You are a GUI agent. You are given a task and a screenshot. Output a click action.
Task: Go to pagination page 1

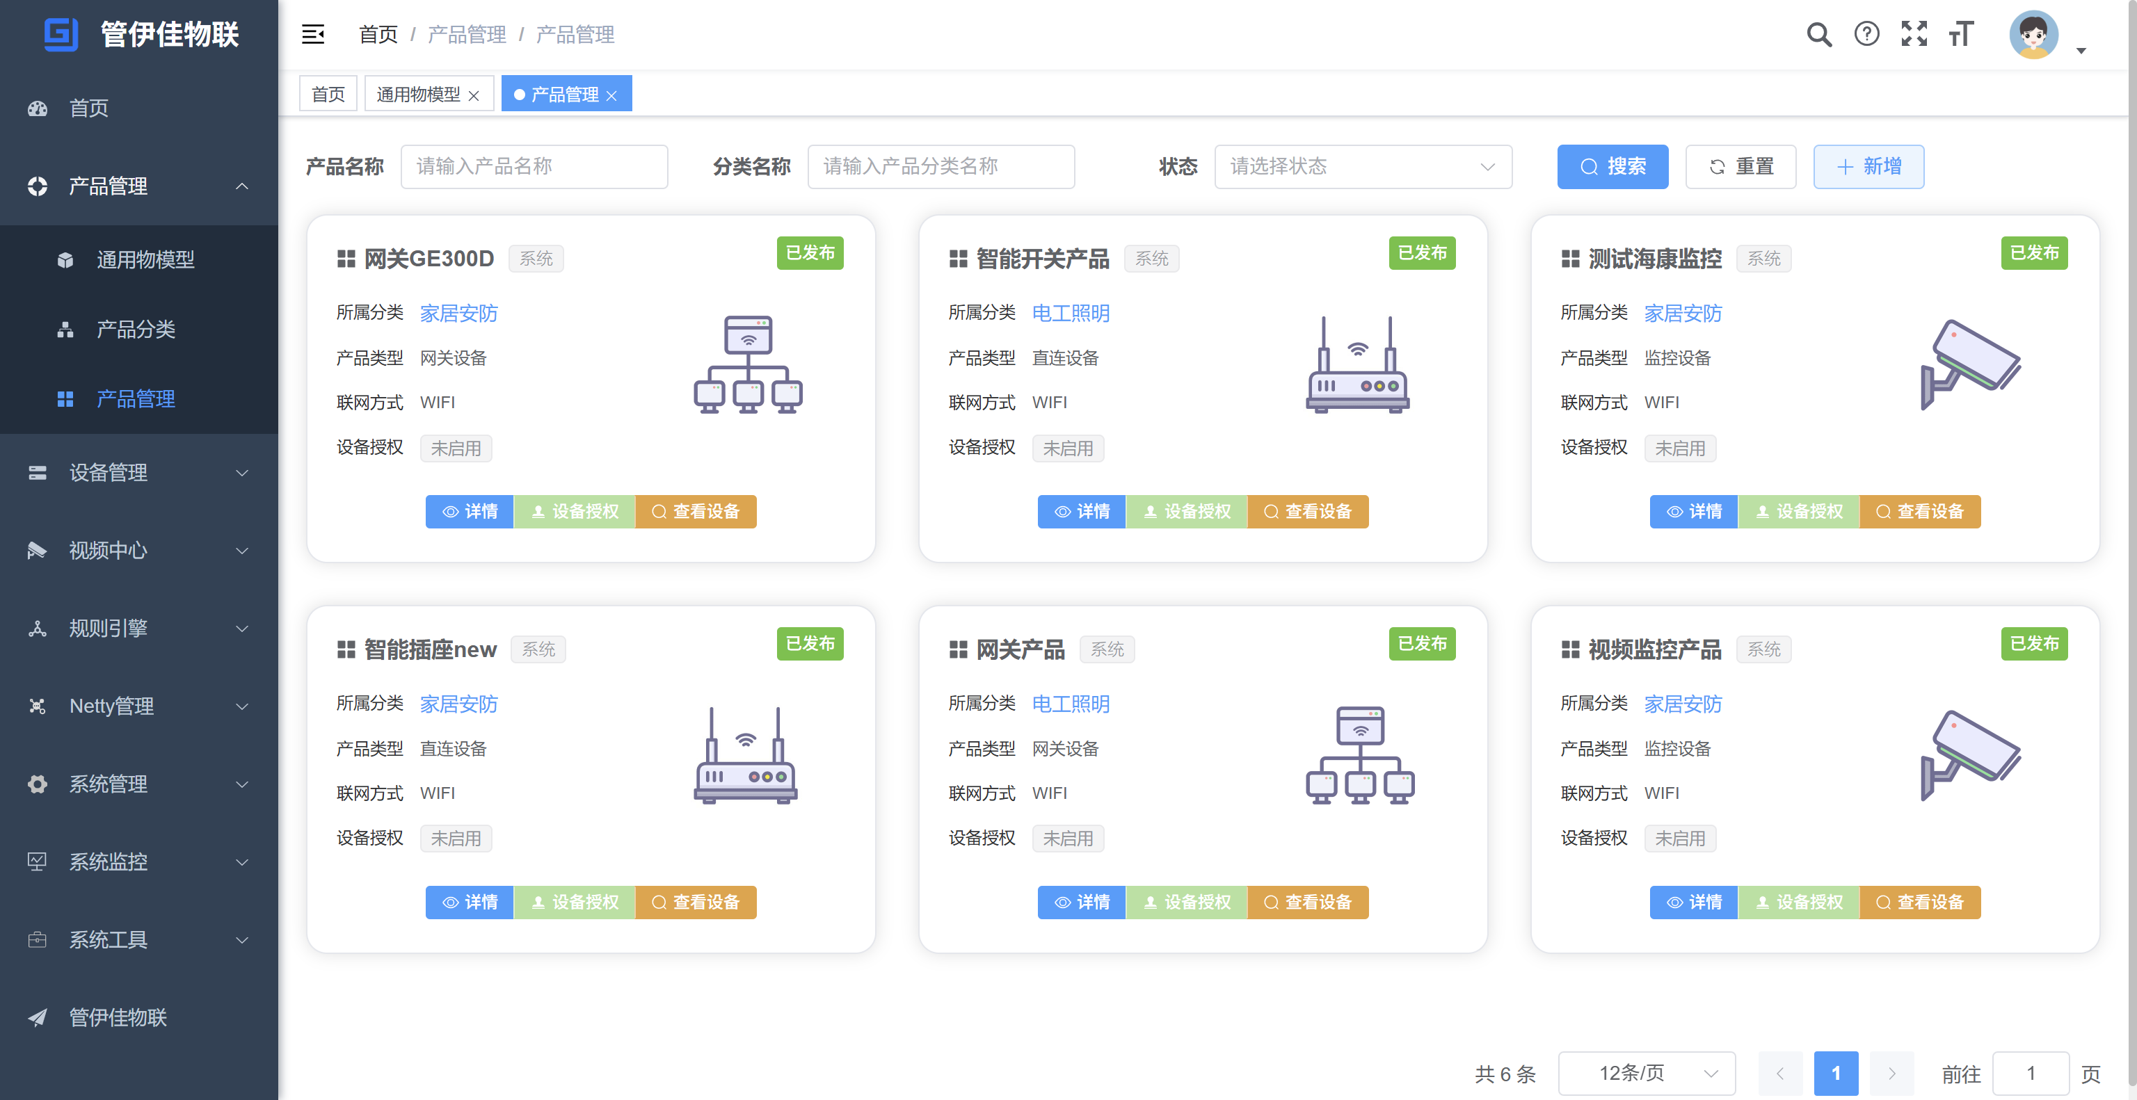click(1836, 1074)
